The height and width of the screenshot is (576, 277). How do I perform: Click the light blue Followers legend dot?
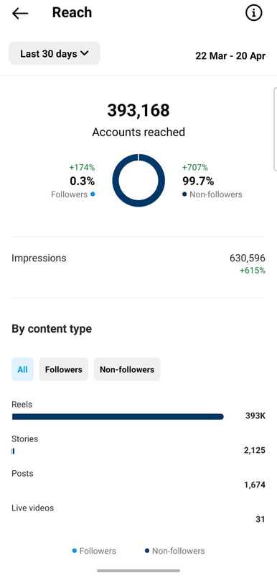[93, 194]
